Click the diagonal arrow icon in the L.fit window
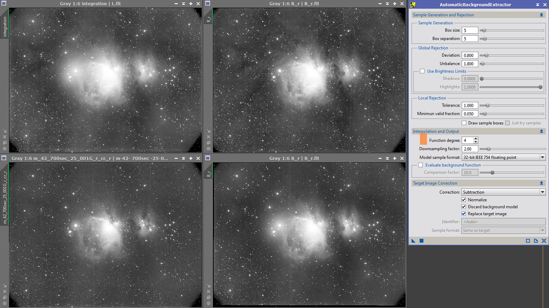 point(5,131)
